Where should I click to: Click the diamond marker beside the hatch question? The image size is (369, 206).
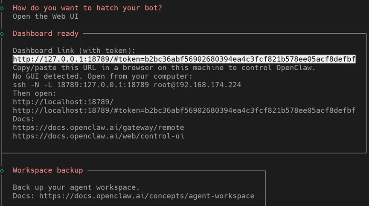click(x=2, y=9)
